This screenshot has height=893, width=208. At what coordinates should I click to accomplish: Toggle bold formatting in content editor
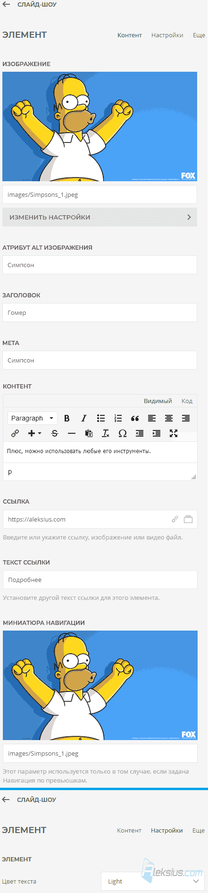(x=67, y=418)
